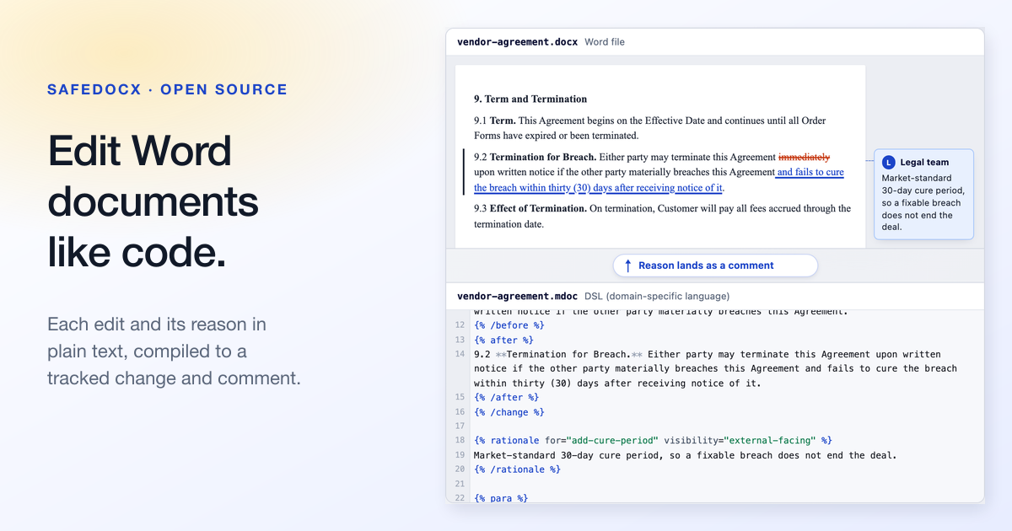Click the Legal team avatar 'L' icon
This screenshot has height=531, width=1012.
(889, 162)
